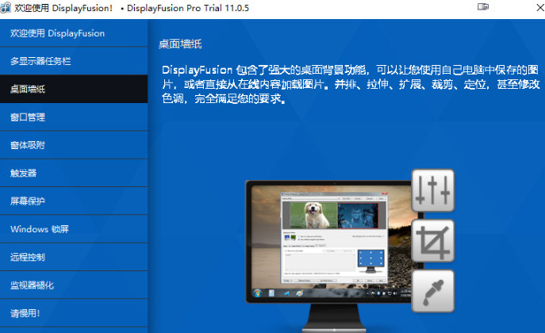Click the crop tool icon
The height and width of the screenshot is (333, 545).
432,241
